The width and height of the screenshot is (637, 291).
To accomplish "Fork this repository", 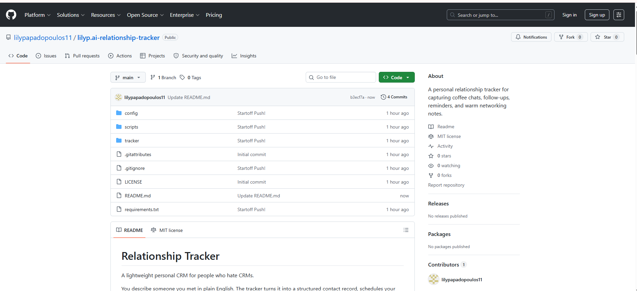I will tap(571, 37).
